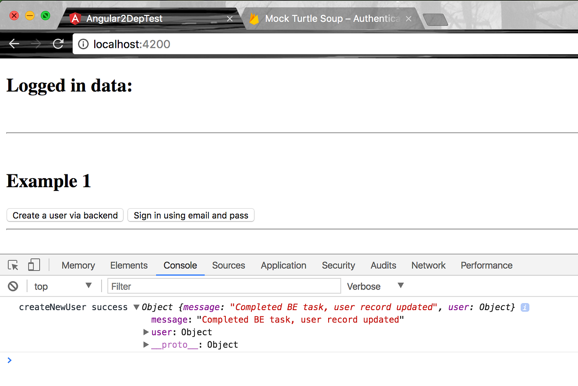Viewport: 578px width, 386px height.
Task: Open the Verbose log level dropdown
Action: 375,286
